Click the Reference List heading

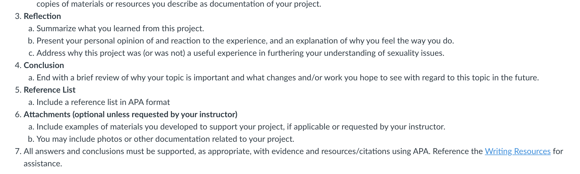coord(50,90)
